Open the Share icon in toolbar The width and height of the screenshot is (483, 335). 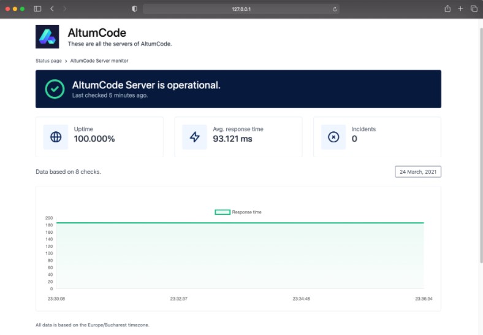[447, 9]
